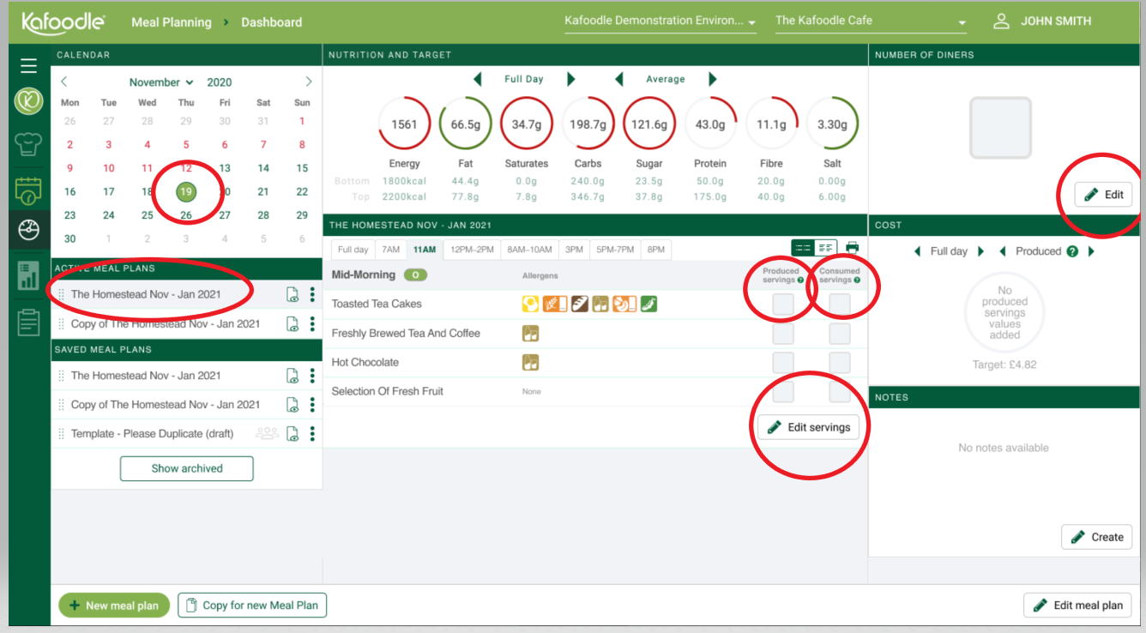Screen dimensions: 1146x633
Task: Click bread gluten allergen icon on Toasted Tea Cakes
Action: tap(580, 304)
